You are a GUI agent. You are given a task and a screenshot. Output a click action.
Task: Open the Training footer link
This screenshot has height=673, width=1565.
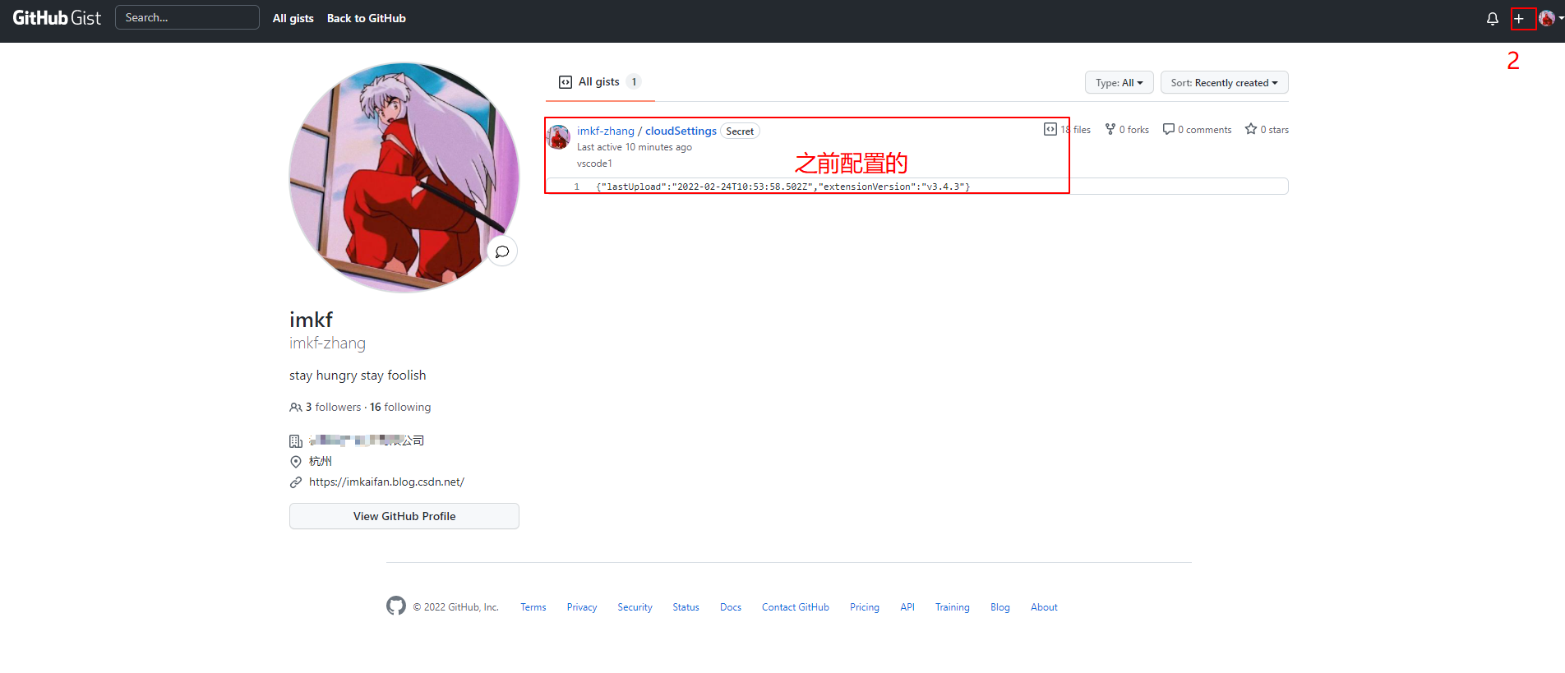(953, 607)
